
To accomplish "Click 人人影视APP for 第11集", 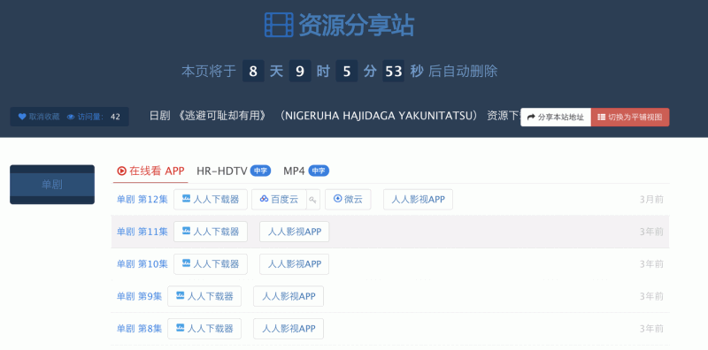I will 295,232.
